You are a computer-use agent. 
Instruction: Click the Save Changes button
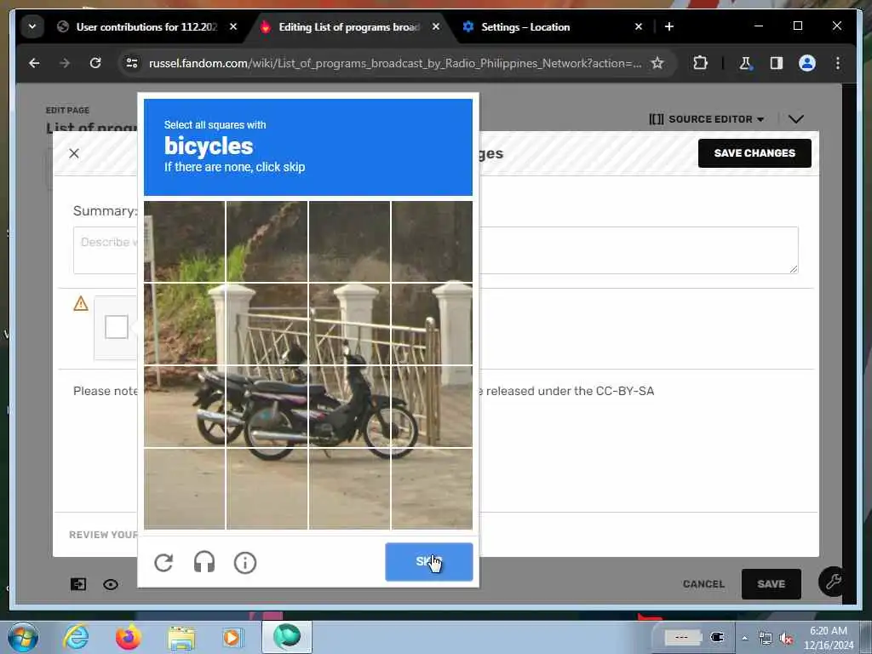[754, 153]
